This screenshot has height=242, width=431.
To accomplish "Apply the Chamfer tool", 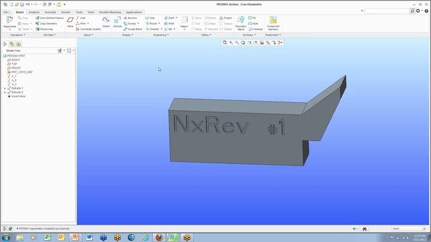I will click(154, 29).
